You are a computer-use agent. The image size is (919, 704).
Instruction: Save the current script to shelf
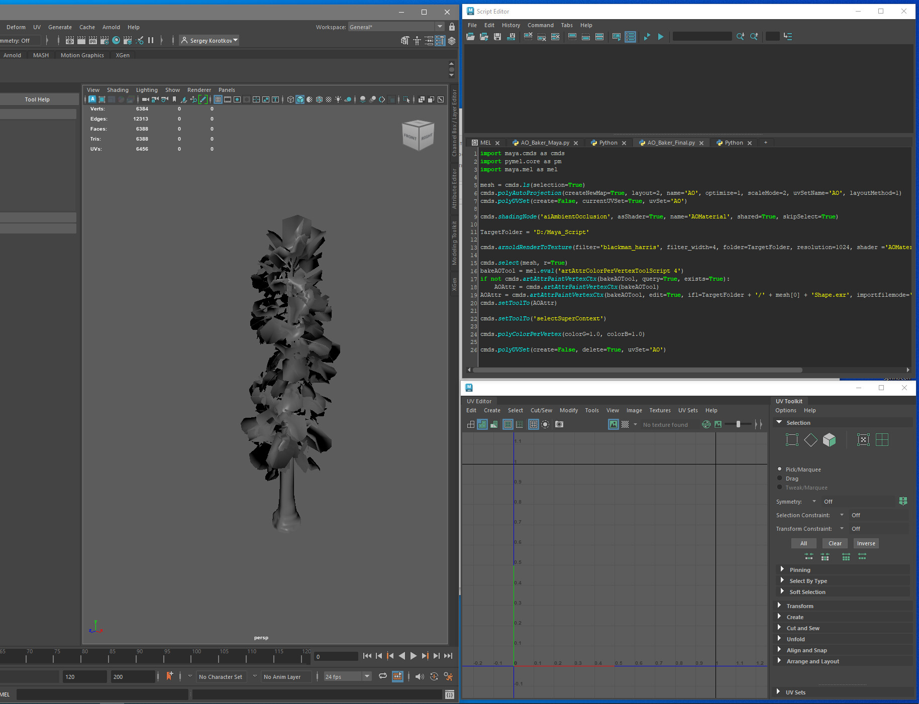(512, 37)
